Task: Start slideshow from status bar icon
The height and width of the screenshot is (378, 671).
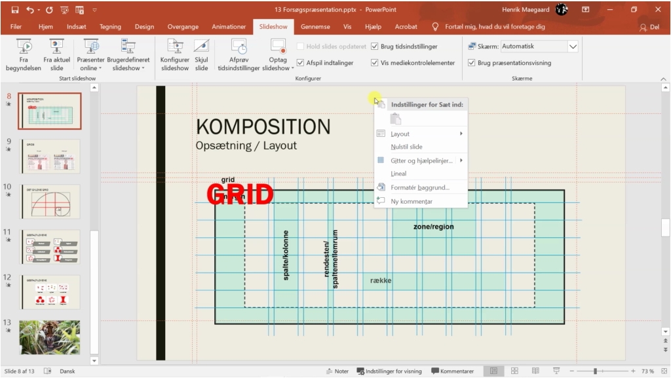Action: click(x=556, y=371)
